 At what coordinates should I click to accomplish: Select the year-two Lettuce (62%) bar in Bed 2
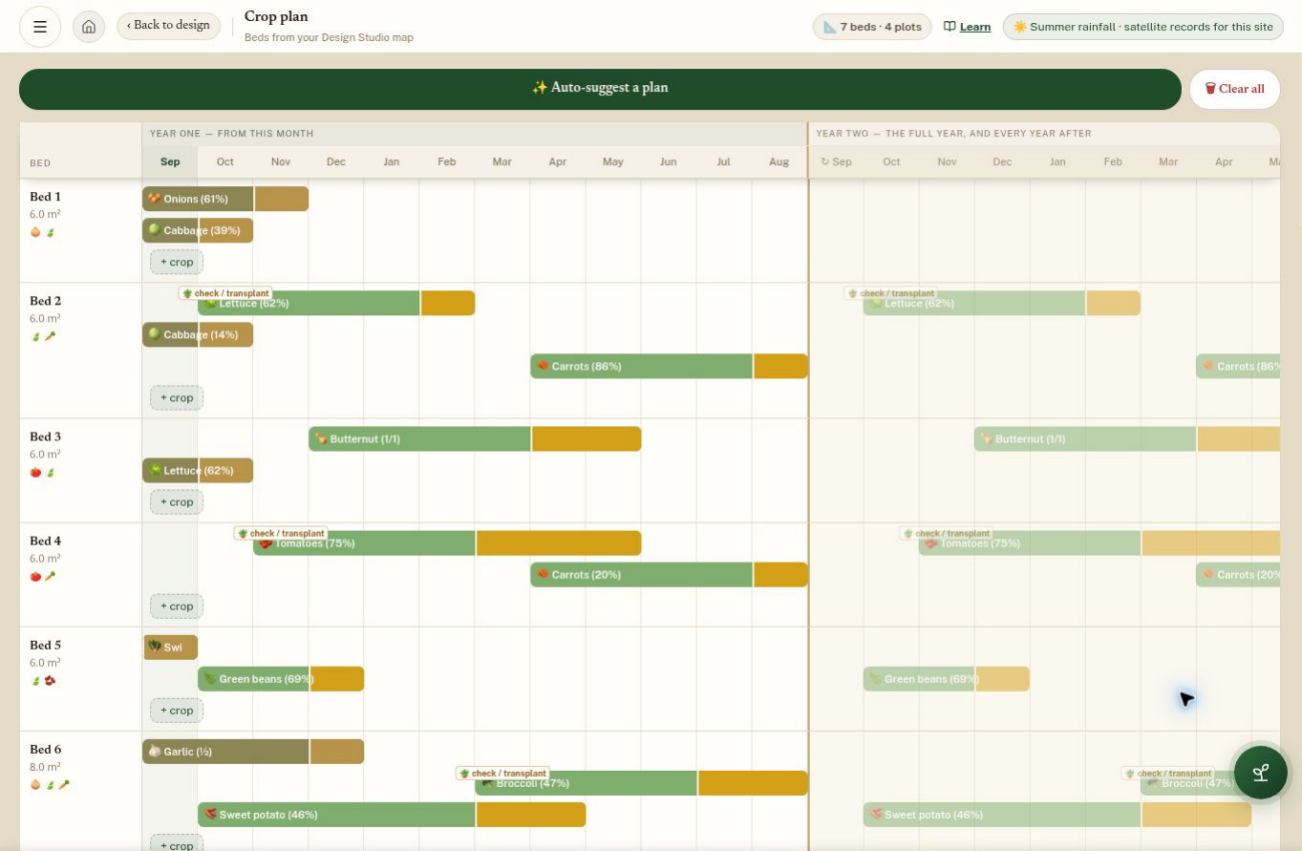1002,303
